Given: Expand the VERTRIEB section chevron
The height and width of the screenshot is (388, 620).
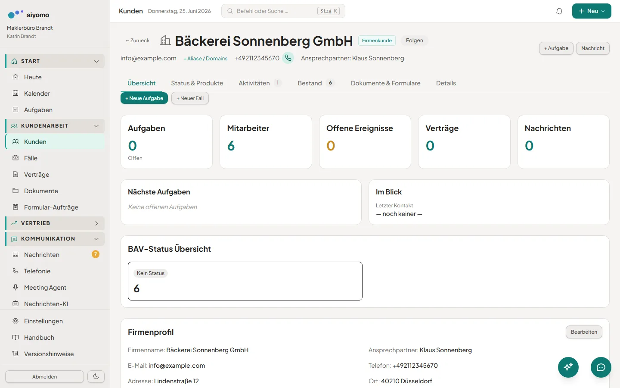Looking at the screenshot, I should click(96, 223).
